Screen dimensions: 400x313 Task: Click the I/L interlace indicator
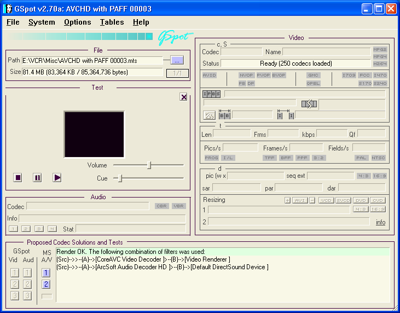coord(228,158)
